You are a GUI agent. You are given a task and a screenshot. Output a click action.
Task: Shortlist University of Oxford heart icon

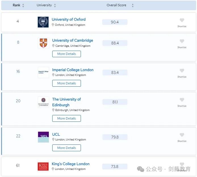(x=182, y=20)
